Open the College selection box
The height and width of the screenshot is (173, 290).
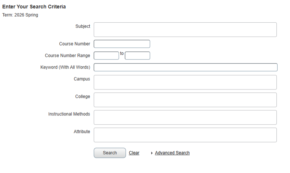pos(185,100)
